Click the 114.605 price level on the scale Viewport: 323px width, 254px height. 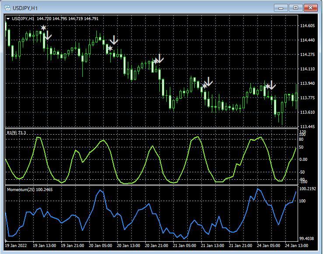click(308, 26)
